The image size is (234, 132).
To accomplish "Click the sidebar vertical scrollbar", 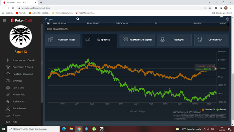I will [x=42, y=63].
